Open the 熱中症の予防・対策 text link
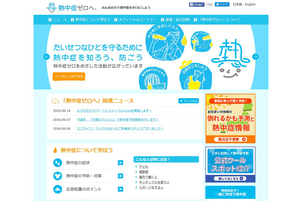 pos(84,176)
